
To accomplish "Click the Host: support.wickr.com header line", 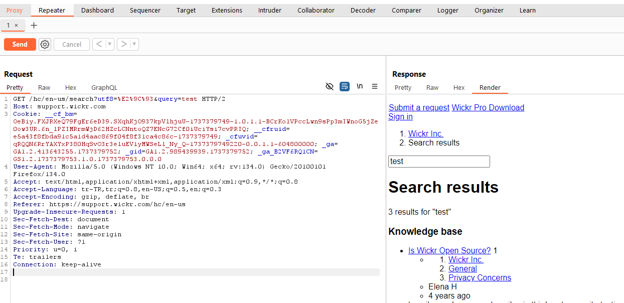I will [60, 106].
